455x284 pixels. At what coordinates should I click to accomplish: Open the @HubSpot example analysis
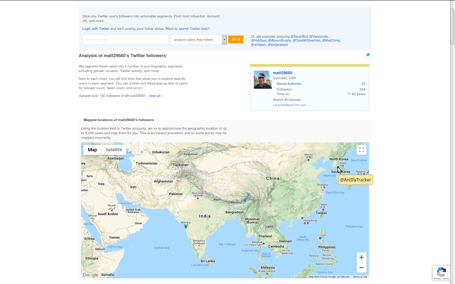(259, 40)
